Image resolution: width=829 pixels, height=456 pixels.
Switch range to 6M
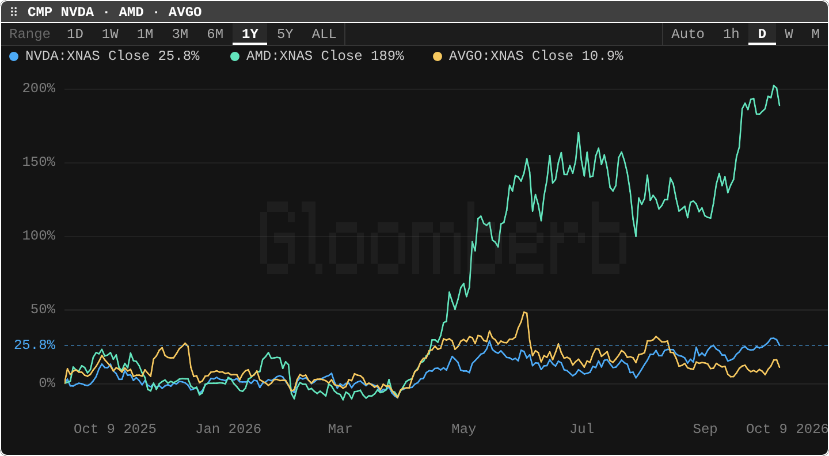click(x=215, y=34)
